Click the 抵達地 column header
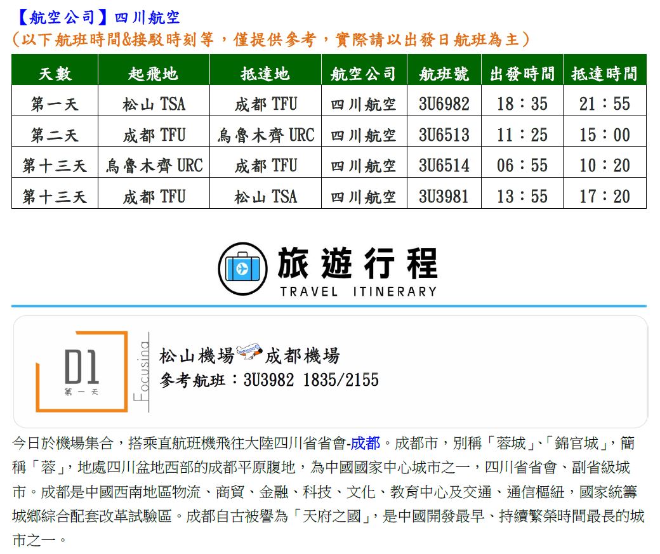 coord(265,73)
